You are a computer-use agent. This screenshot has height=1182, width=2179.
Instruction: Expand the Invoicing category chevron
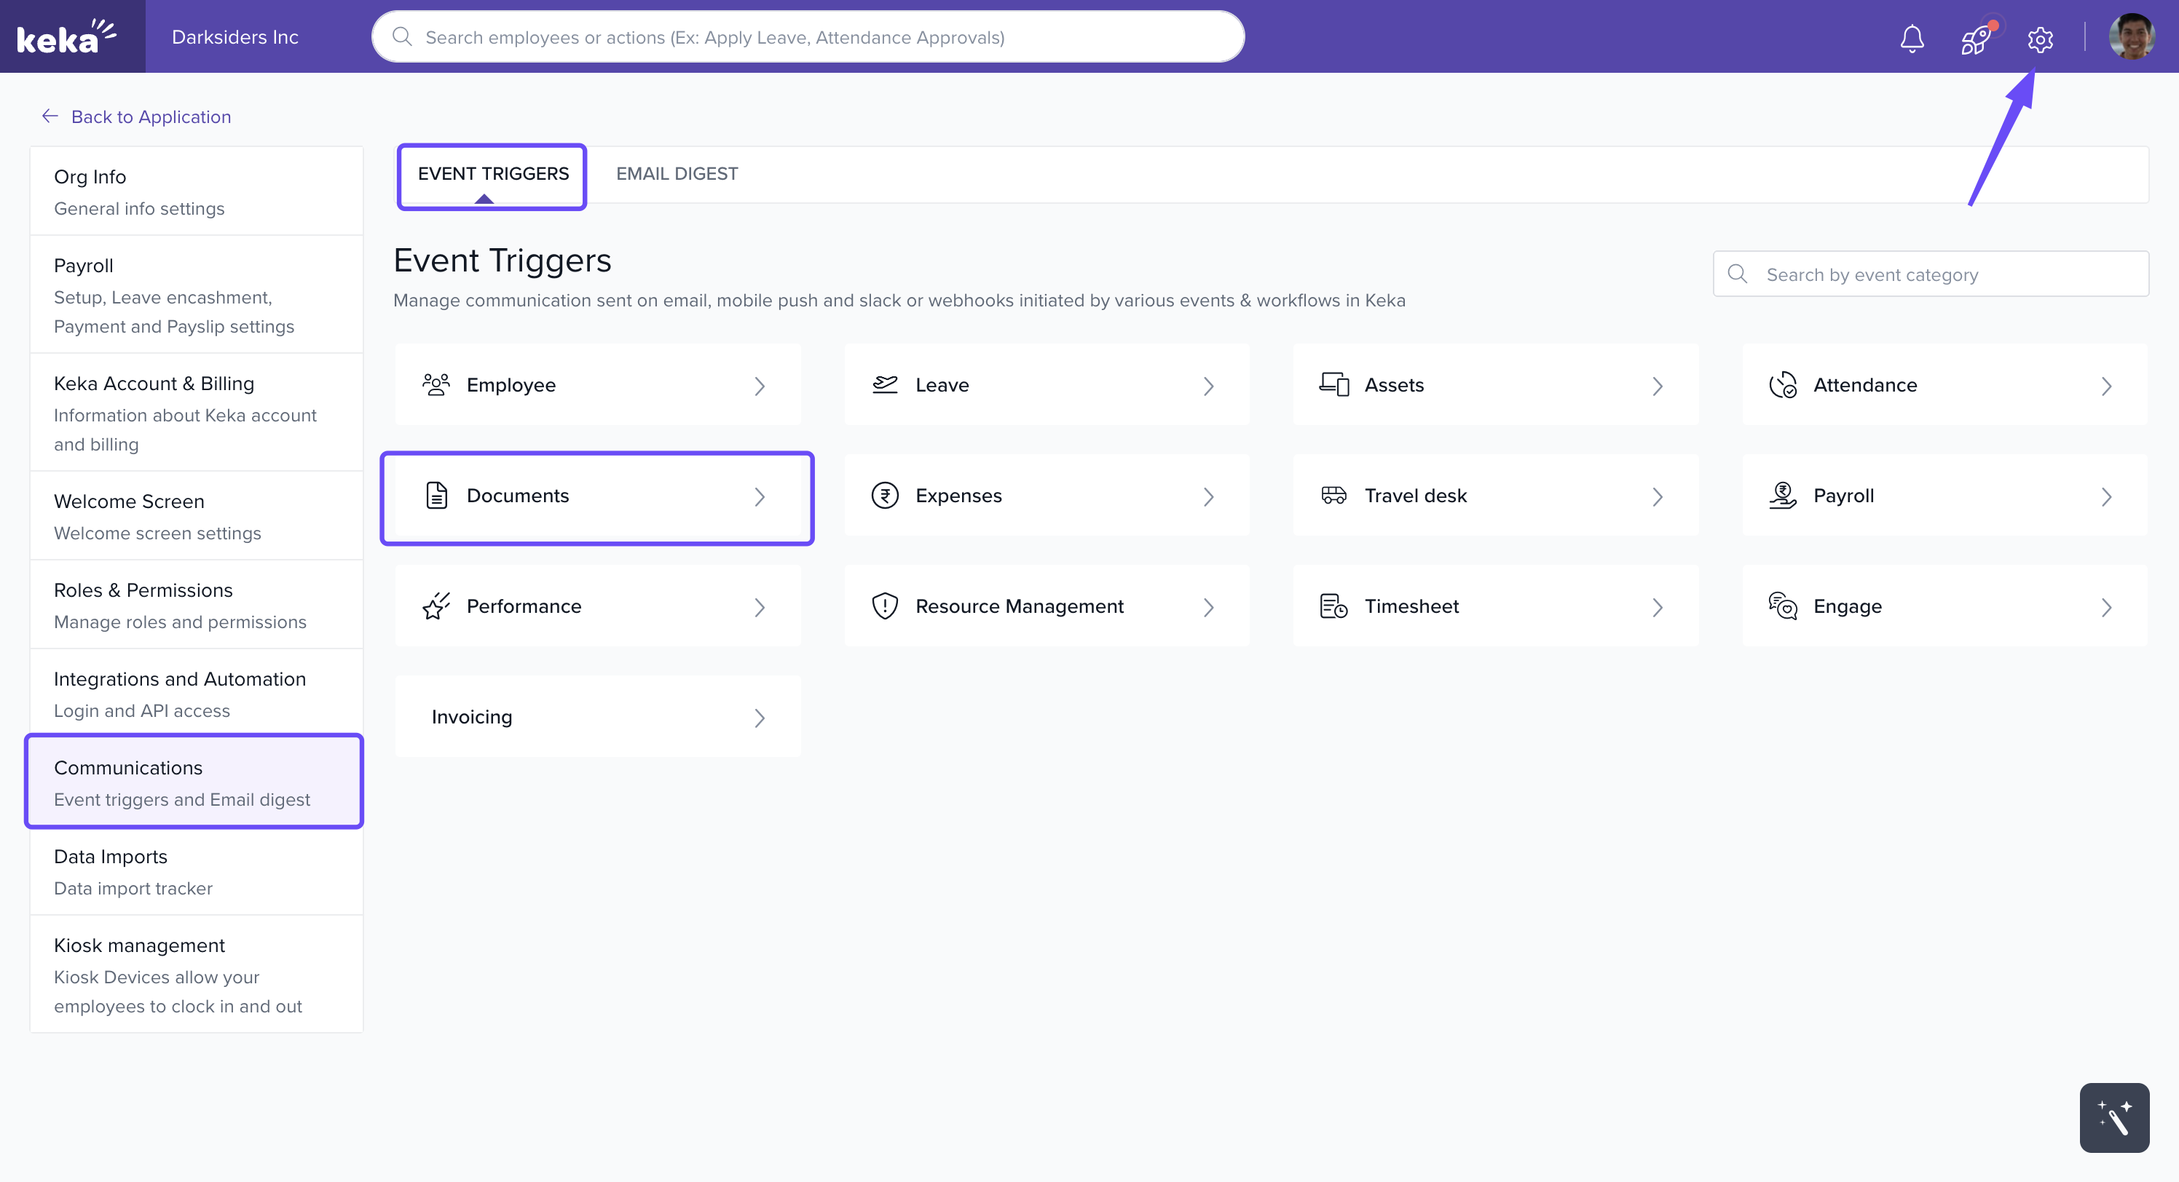coord(759,718)
